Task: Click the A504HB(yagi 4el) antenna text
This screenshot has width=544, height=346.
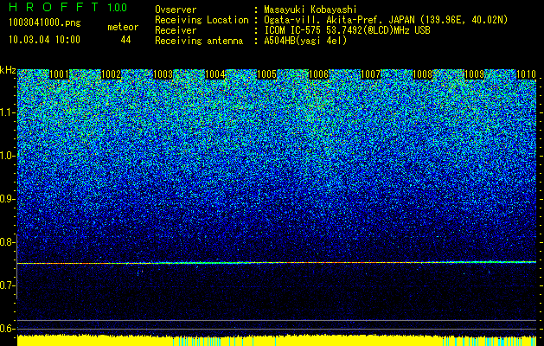Action: tap(305, 41)
